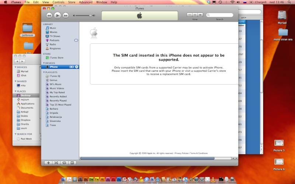295x184 pixels.
Task: Open the View menu
Action: point(45,2)
